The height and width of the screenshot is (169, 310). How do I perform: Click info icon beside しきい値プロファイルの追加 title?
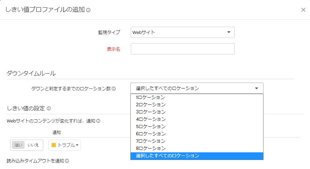88,10
